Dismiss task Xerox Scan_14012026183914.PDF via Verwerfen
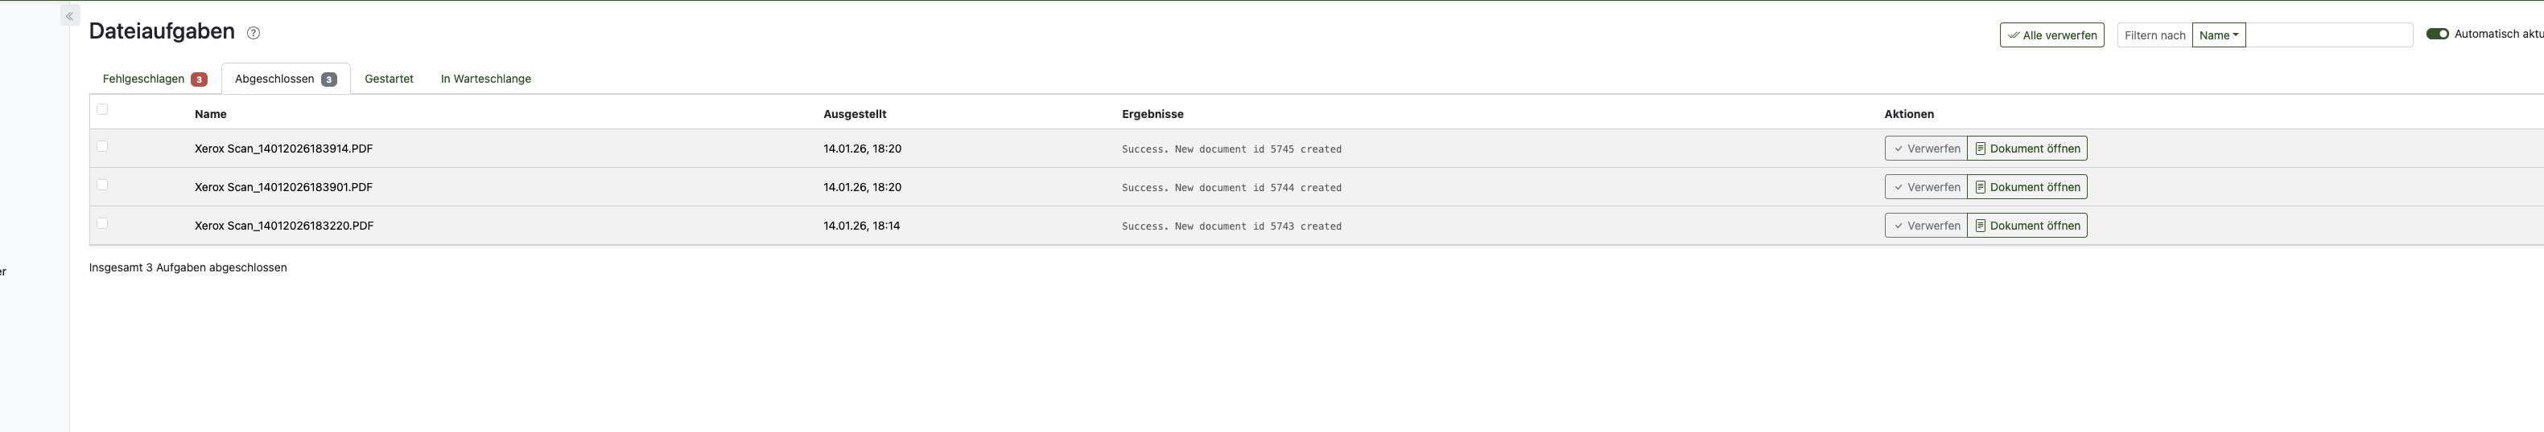 click(x=1926, y=149)
